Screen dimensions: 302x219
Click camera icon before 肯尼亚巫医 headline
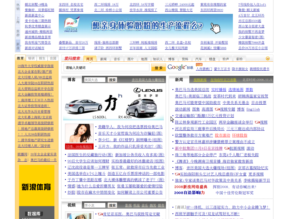100,214
